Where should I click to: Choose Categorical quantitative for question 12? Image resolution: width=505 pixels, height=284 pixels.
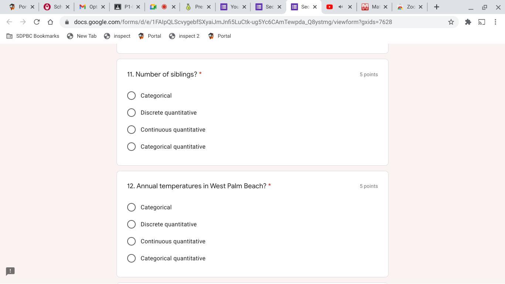pyautogui.click(x=131, y=258)
